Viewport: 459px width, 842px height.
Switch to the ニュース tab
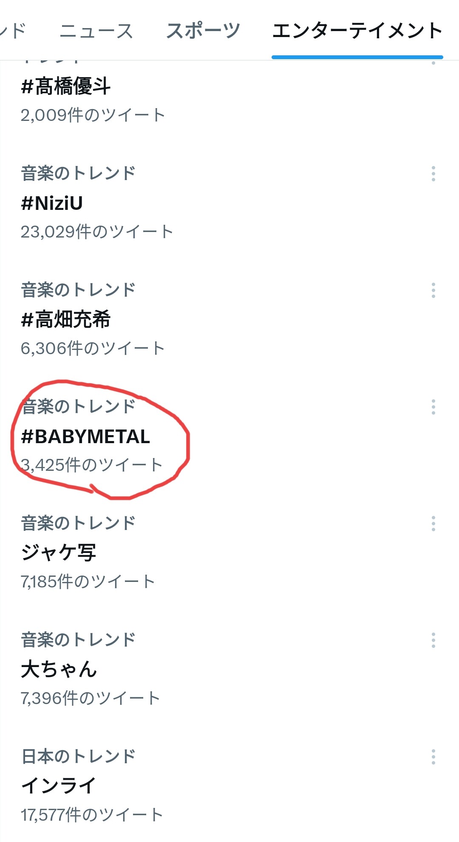click(96, 31)
